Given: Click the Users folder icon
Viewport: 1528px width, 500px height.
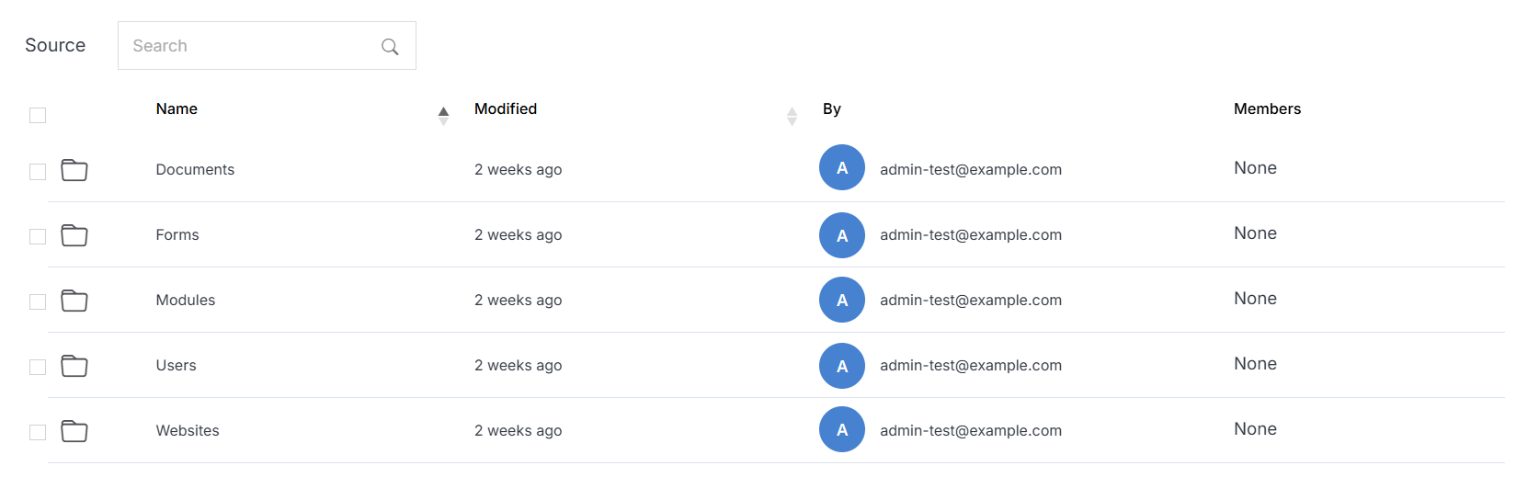Looking at the screenshot, I should tap(74, 366).
